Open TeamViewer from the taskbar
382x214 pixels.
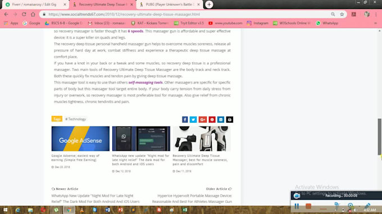coord(95,210)
